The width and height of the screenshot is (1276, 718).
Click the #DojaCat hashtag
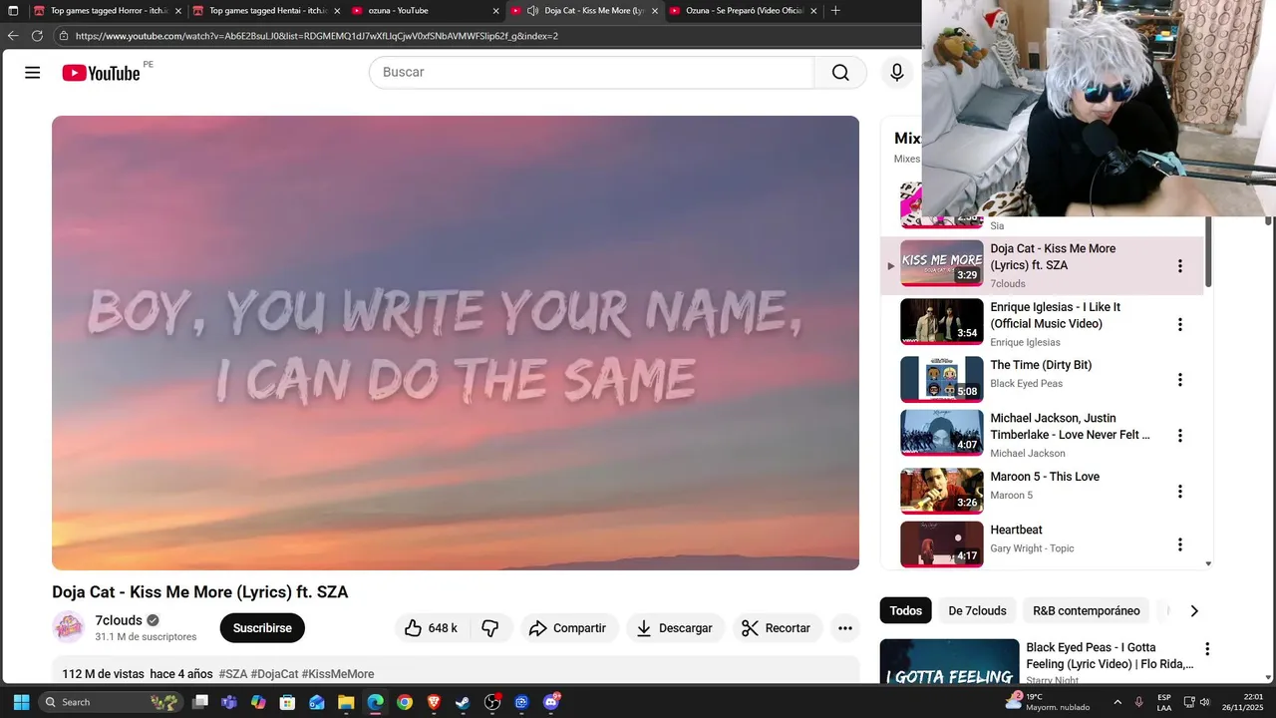[274, 674]
